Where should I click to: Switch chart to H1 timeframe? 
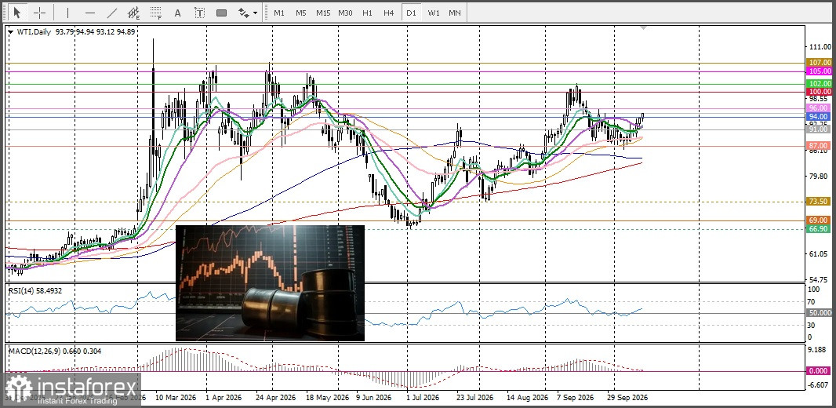tap(367, 13)
